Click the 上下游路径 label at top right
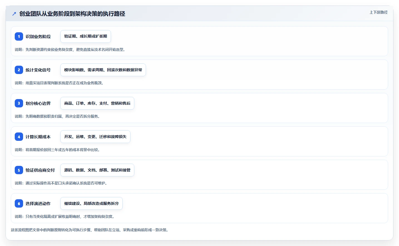The height and width of the screenshot is (246, 399). [378, 12]
